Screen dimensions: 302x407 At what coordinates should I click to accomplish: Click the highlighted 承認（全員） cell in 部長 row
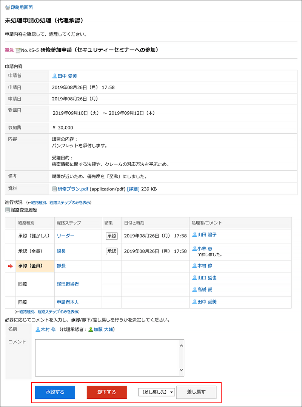coord(35,266)
